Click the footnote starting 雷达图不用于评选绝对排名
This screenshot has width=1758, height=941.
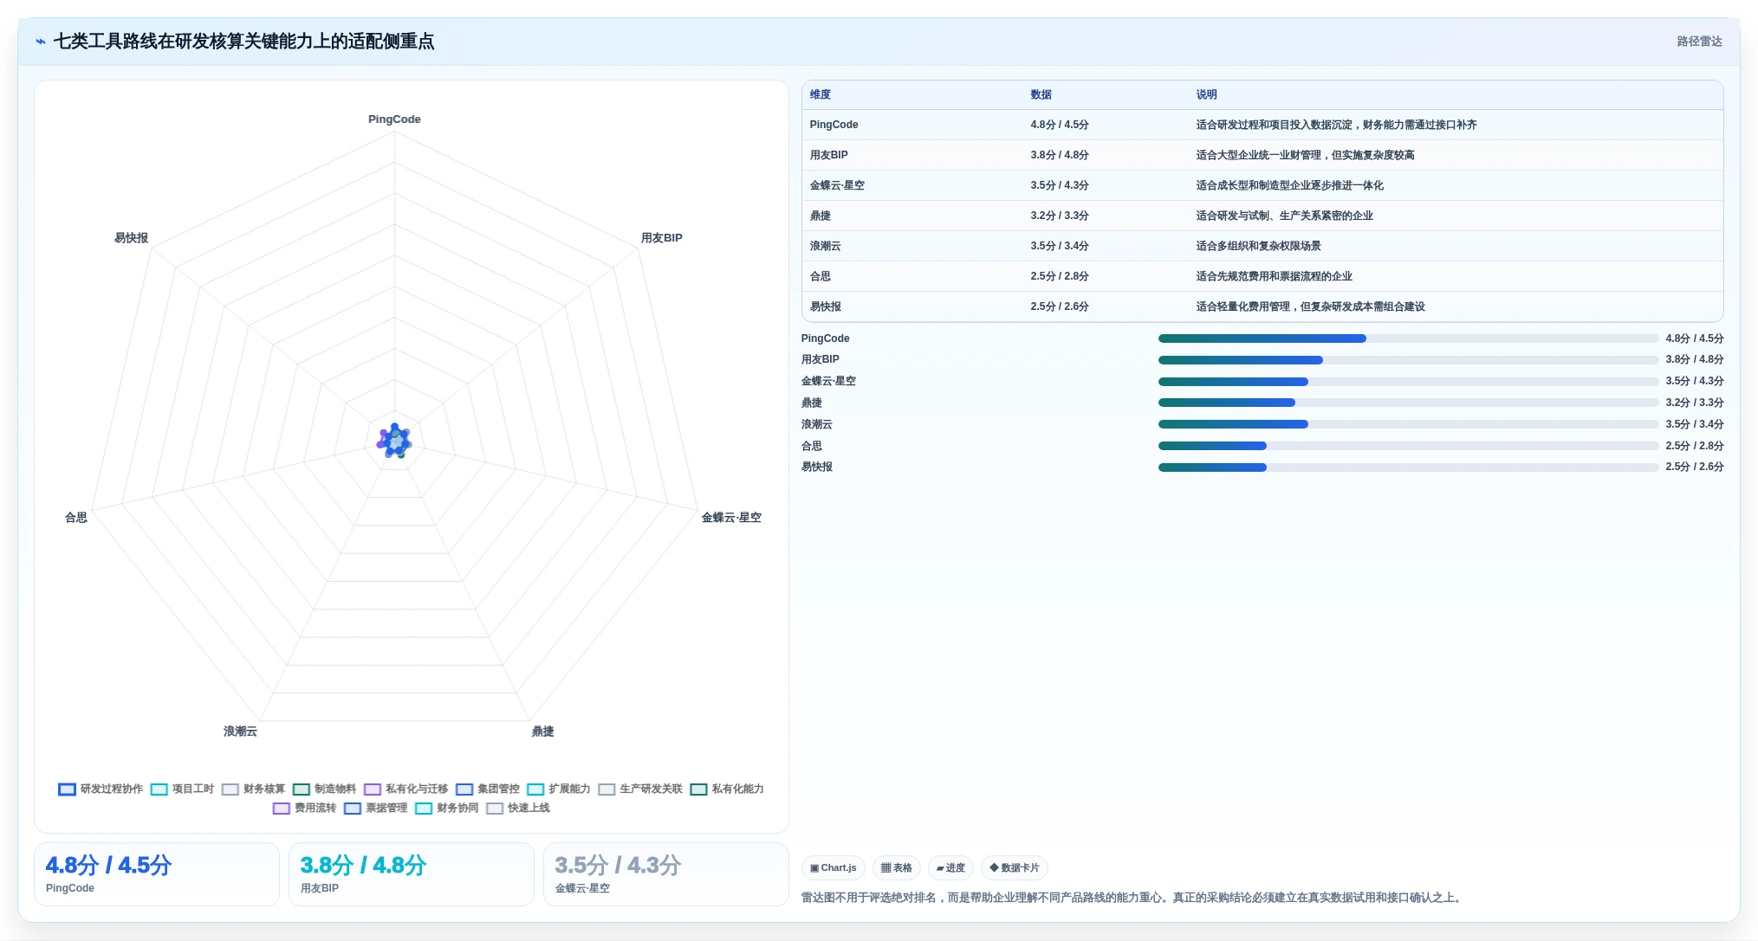tap(1133, 898)
